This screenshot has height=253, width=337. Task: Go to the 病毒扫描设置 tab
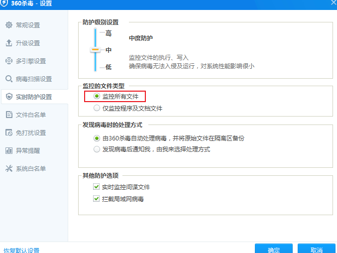(x=34, y=79)
